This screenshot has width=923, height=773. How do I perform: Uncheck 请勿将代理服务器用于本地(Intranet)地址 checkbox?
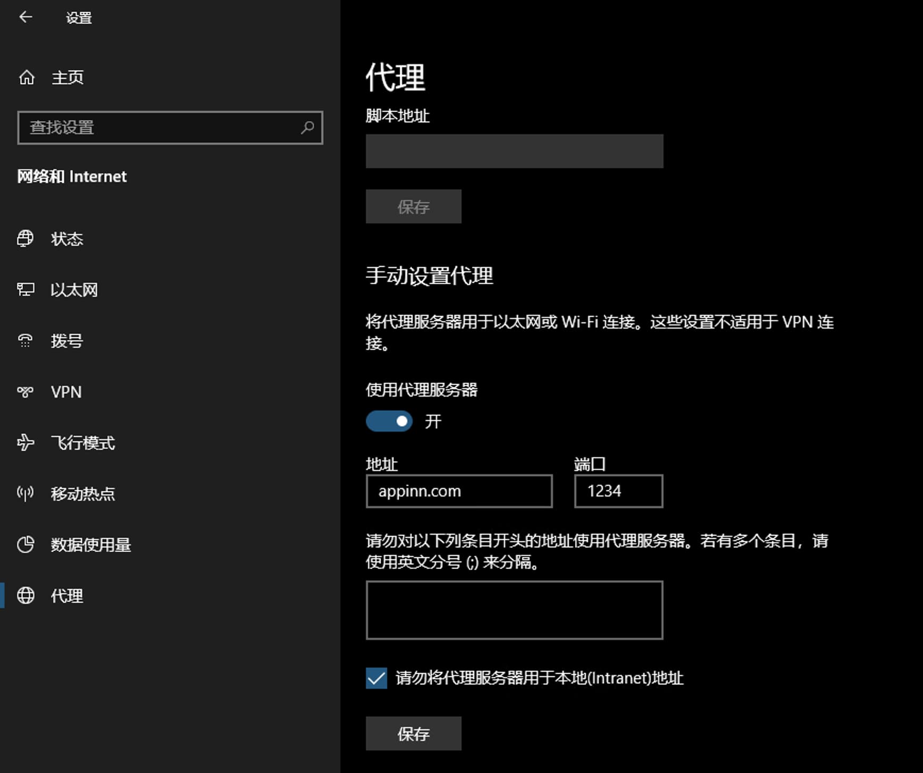[376, 678]
